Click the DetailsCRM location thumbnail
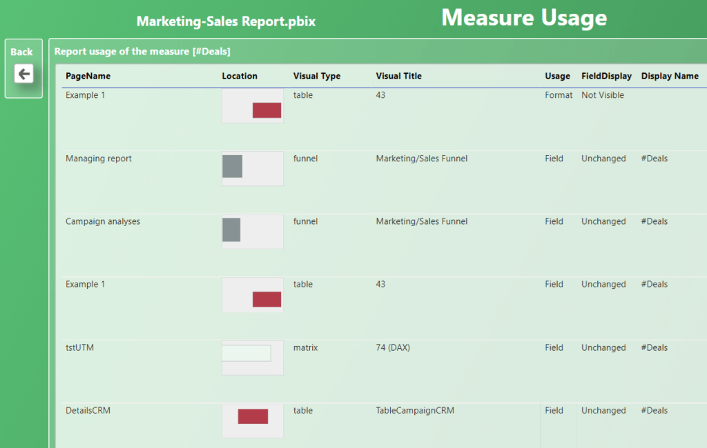Screen dimensions: 707x448 tap(253, 420)
